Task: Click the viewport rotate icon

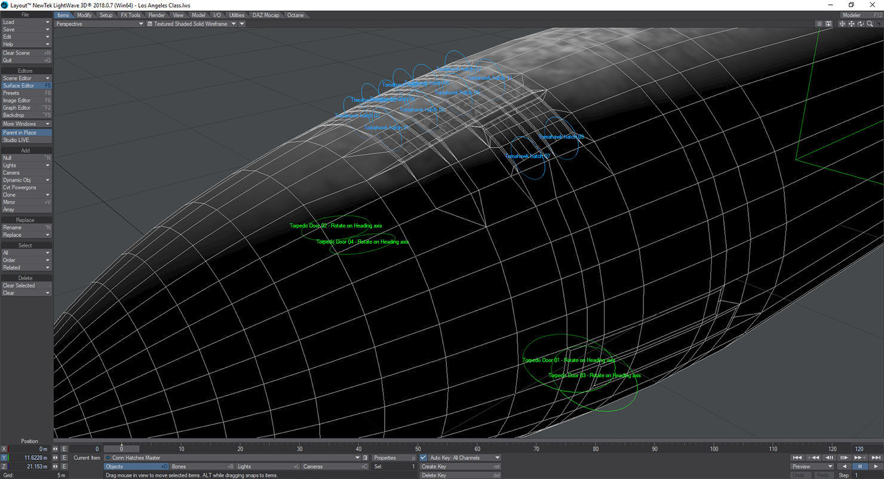Action: pos(861,24)
